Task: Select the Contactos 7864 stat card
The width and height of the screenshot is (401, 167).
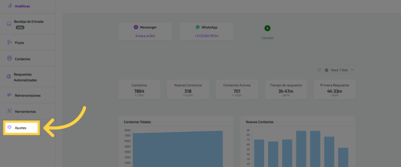Action: [139, 90]
